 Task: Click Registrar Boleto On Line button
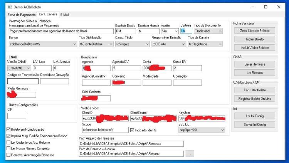click(255, 99)
